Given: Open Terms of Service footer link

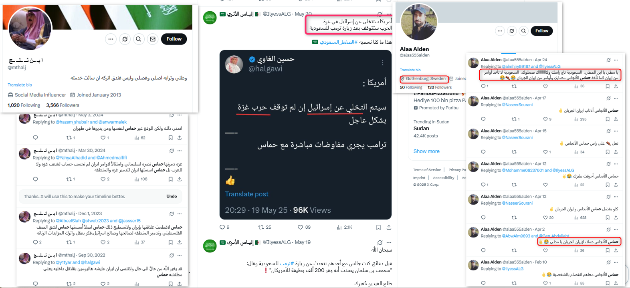Looking at the screenshot, I should pyautogui.click(x=427, y=170).
